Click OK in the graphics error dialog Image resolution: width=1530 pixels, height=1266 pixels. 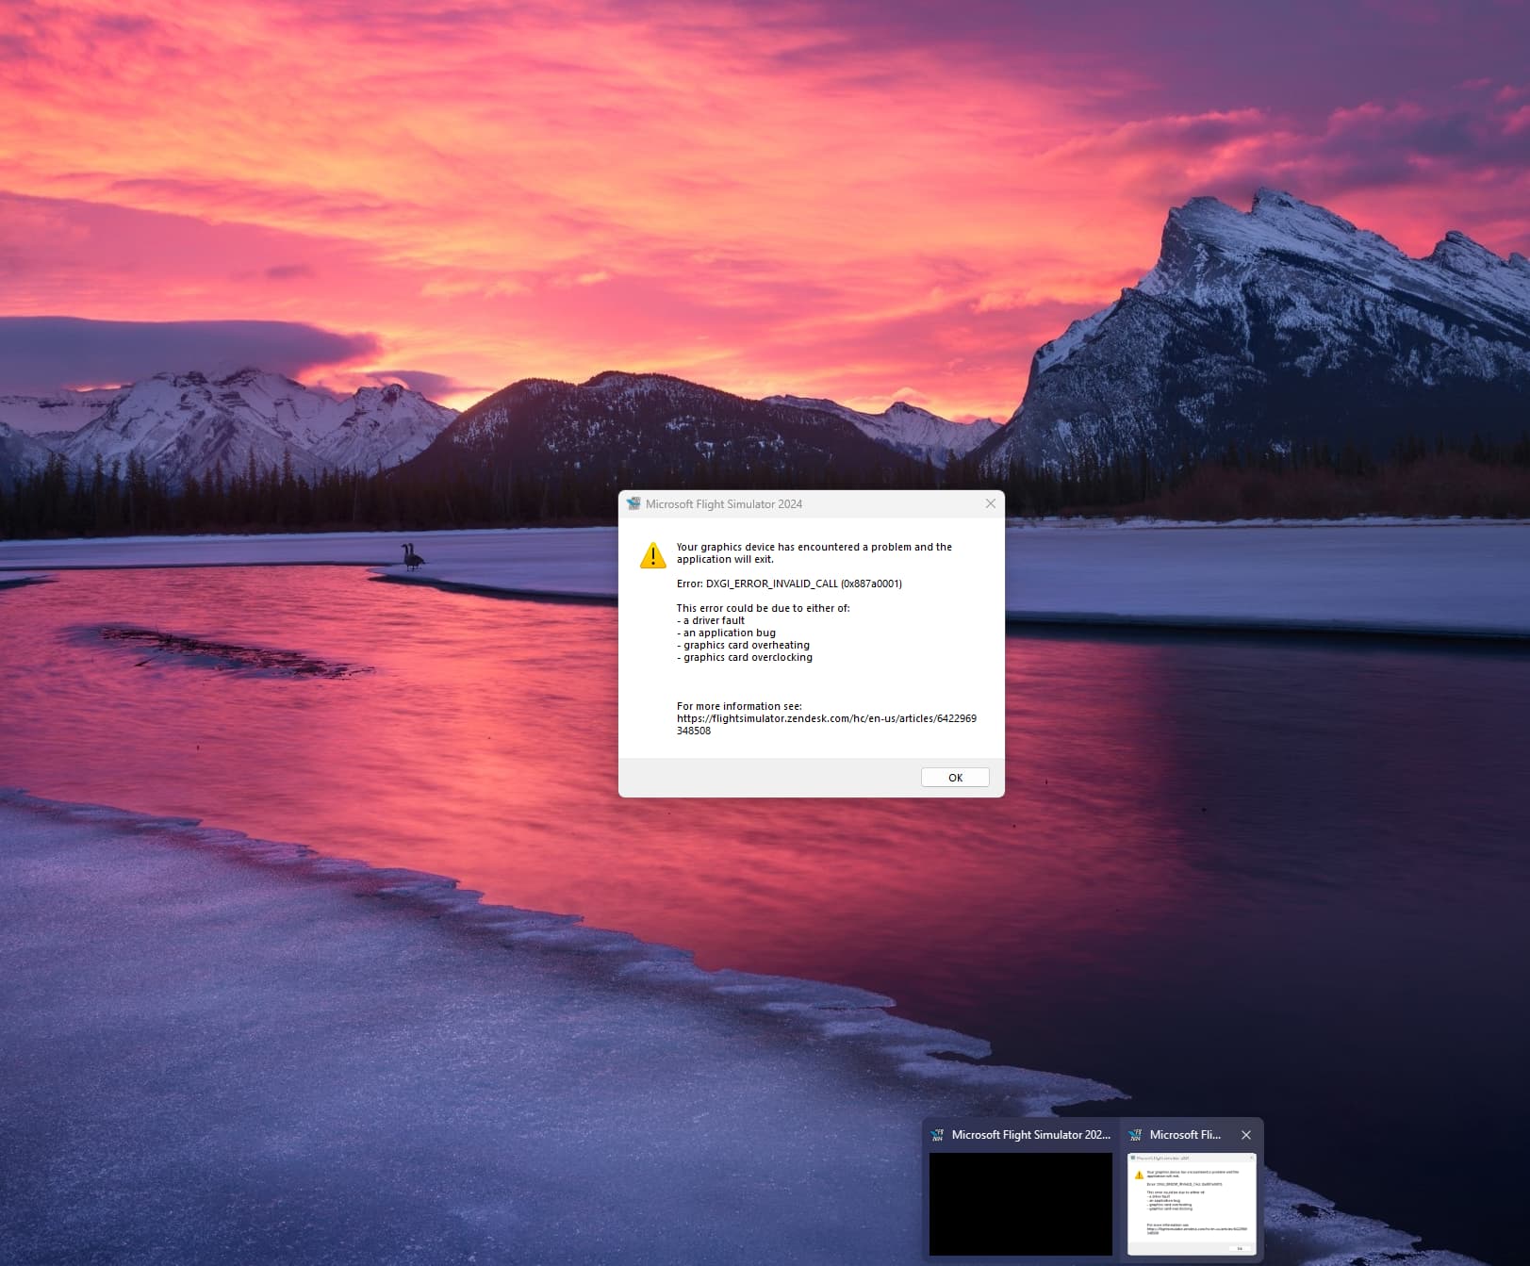point(955,778)
